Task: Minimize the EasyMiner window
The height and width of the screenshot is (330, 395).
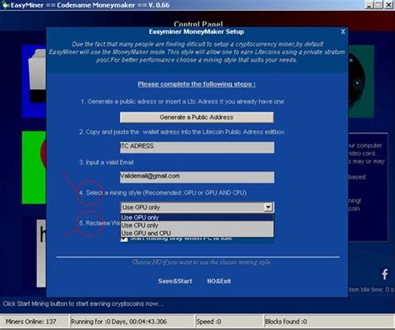Action: pos(369,5)
